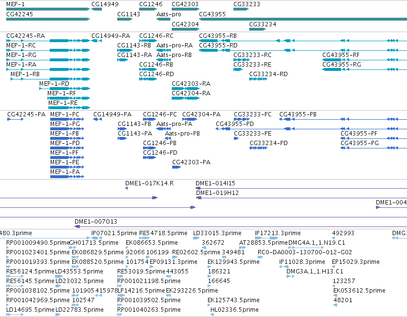Select the IP17213.3prime feature
This screenshot has height=317, width=407.
coord(266,238)
